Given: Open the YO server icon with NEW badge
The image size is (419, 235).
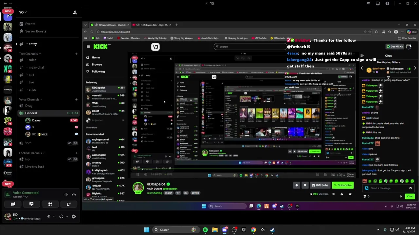Looking at the screenshot, I should (8, 16).
